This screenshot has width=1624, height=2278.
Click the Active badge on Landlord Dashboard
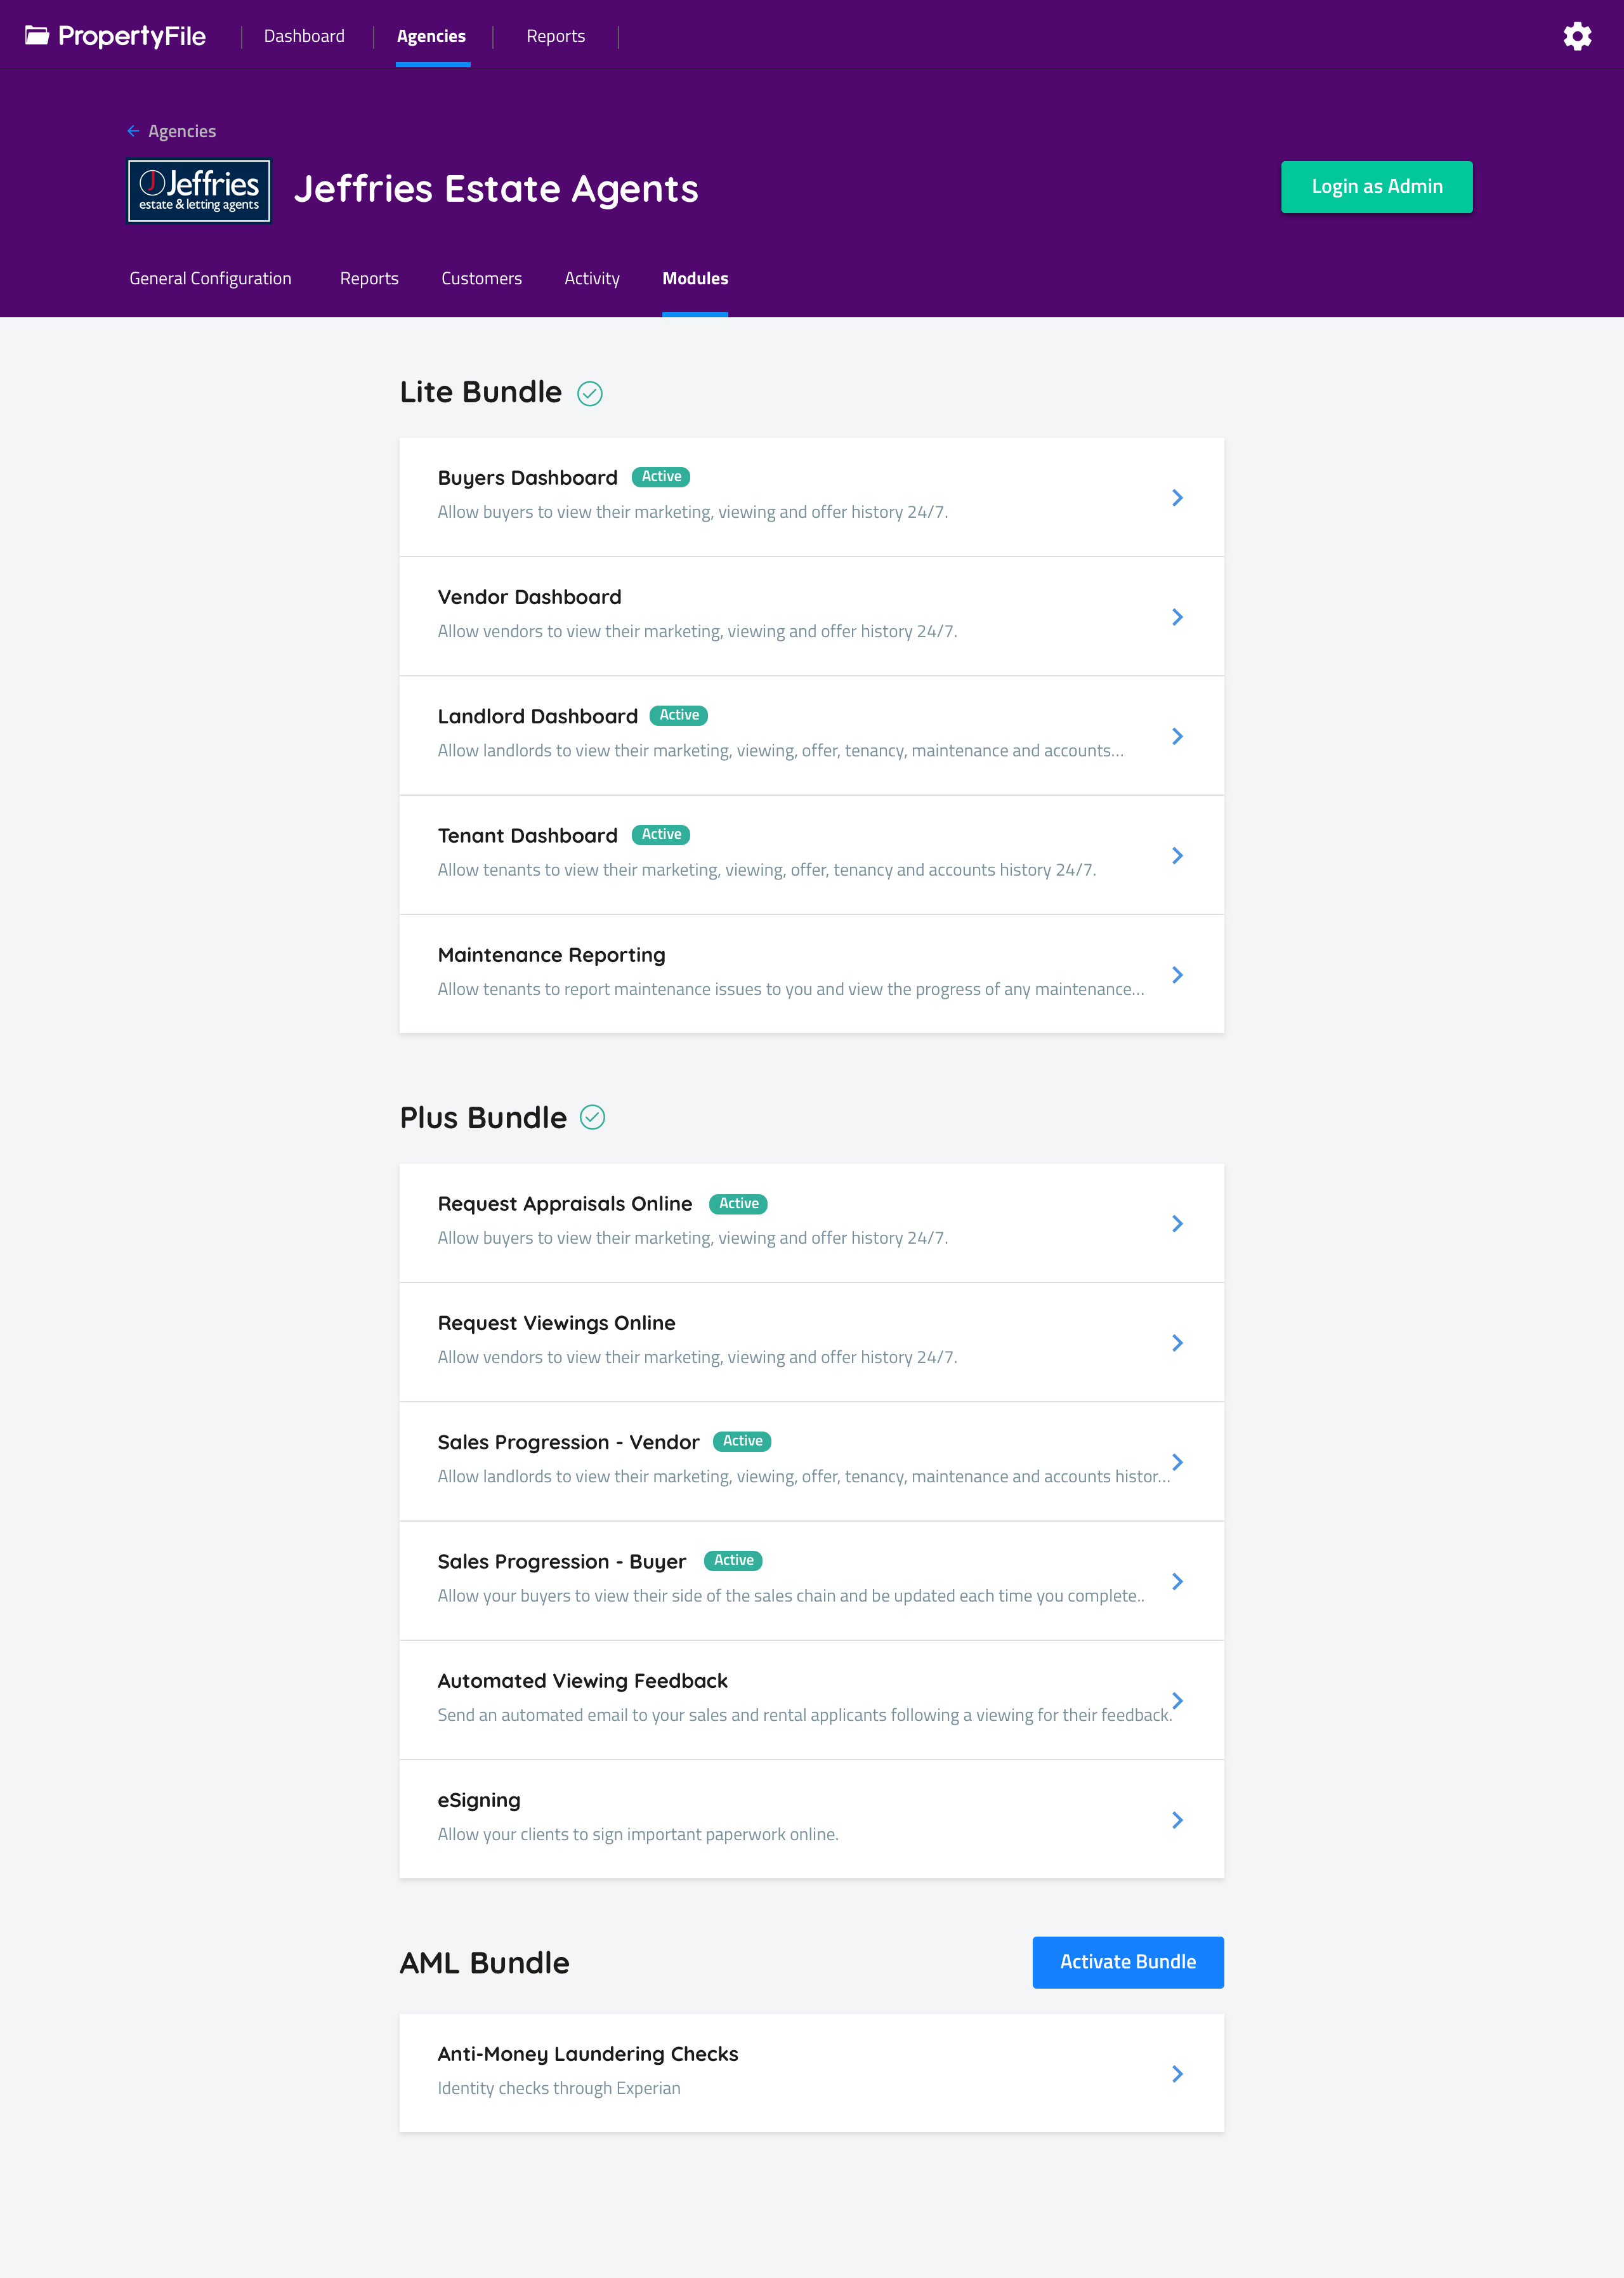[x=679, y=715]
